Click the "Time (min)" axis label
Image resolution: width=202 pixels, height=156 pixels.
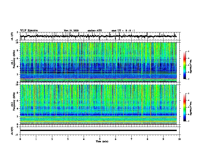coord(102,141)
